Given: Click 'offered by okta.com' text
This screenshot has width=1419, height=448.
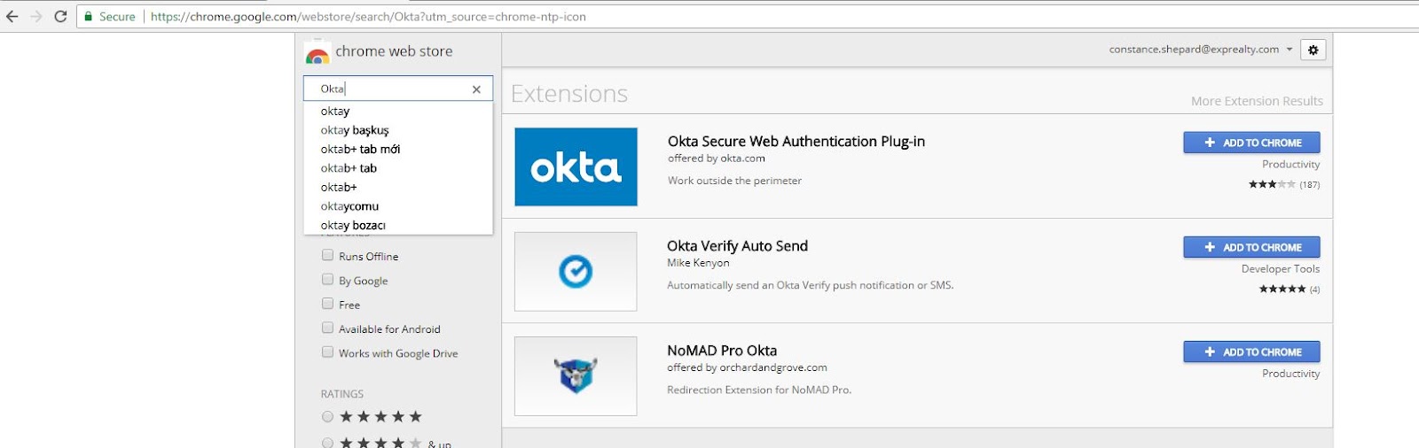Looking at the screenshot, I should [717, 158].
